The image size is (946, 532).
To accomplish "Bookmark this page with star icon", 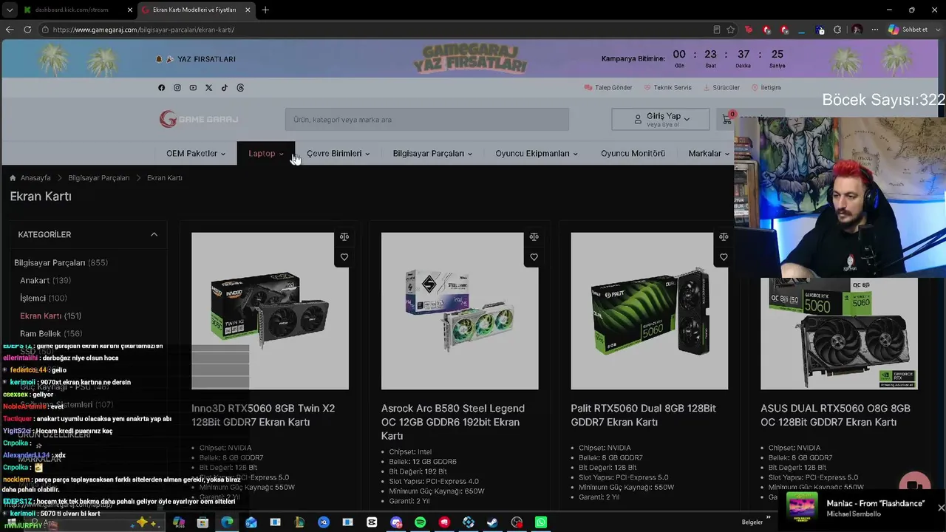I will [x=731, y=30].
